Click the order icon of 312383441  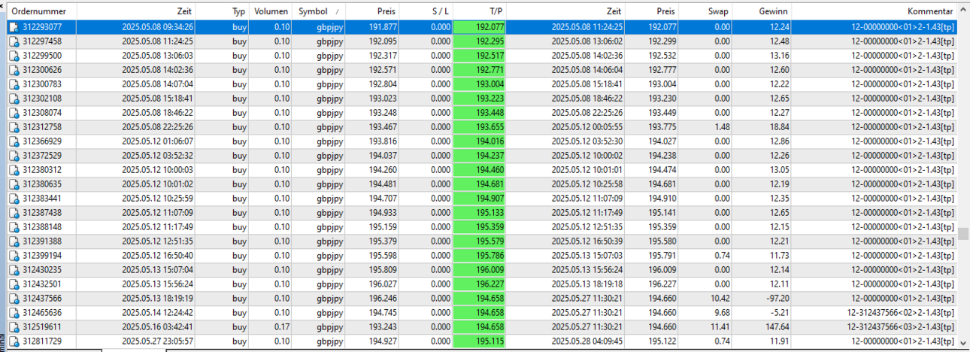tap(14, 198)
